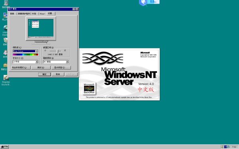This screenshot has height=149, width=239.
Task: Open the My Computer desktop icon
Action: pos(6,3)
